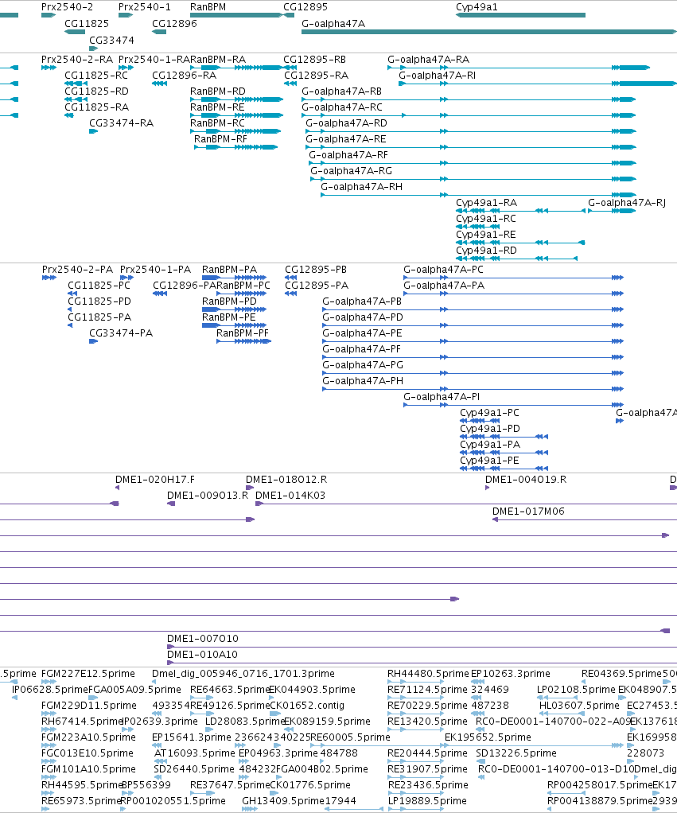The width and height of the screenshot is (677, 813).
Task: Open protein RanBPM-PA
Action: pos(230,270)
